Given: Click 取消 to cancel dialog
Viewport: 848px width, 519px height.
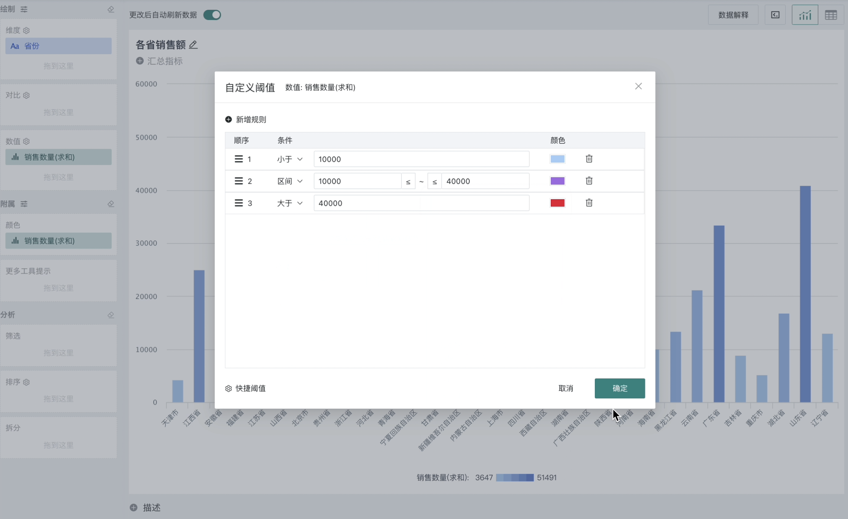Looking at the screenshot, I should (565, 388).
